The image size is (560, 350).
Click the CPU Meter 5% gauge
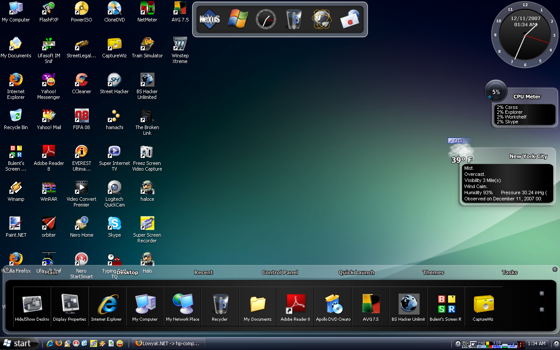[x=496, y=92]
